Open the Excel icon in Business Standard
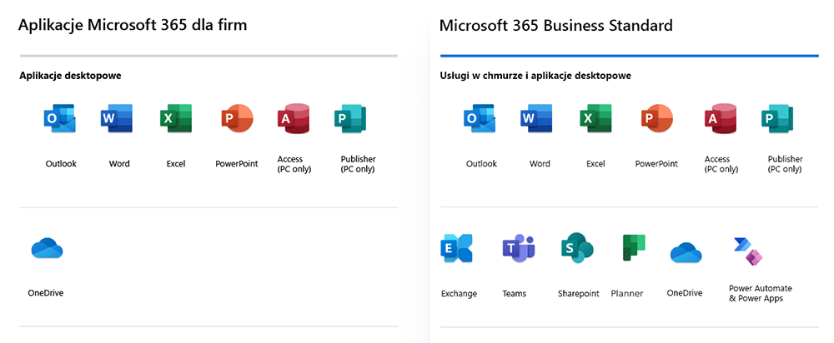This screenshot has height=343, width=834. coord(595,118)
